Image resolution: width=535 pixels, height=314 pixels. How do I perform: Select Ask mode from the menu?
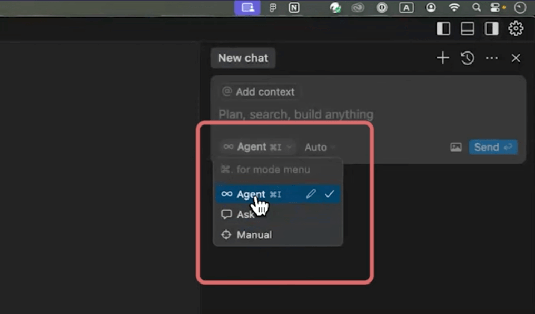[x=245, y=214]
